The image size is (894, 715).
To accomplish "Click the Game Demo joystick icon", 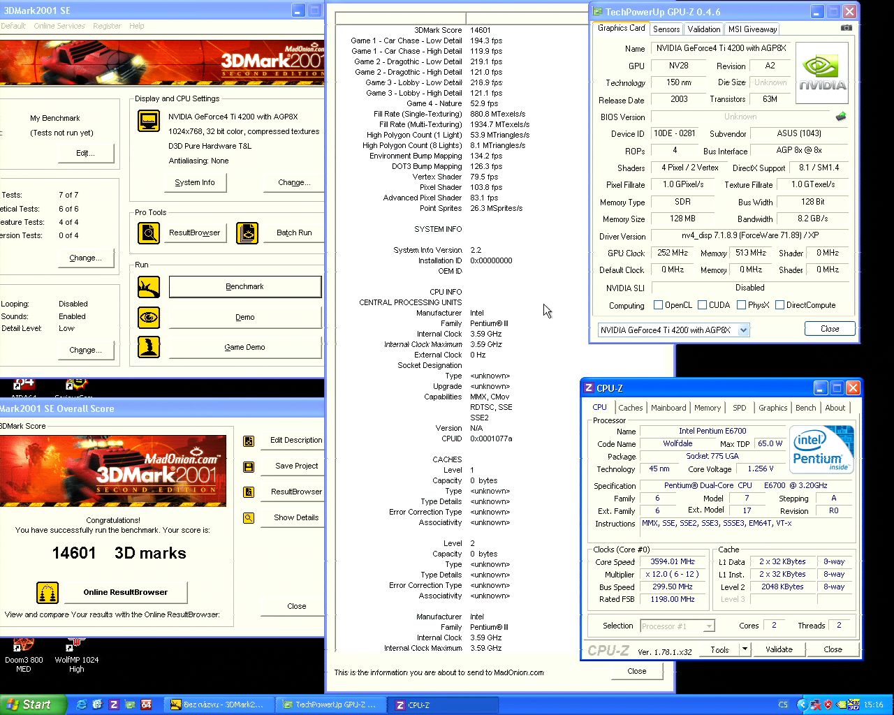I will click(x=148, y=347).
